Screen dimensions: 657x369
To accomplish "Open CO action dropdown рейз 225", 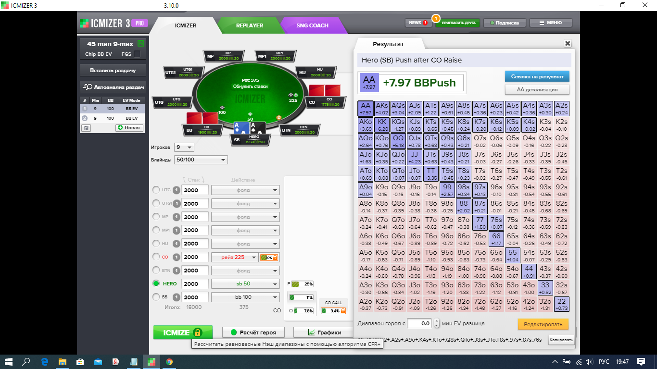I will pyautogui.click(x=235, y=257).
